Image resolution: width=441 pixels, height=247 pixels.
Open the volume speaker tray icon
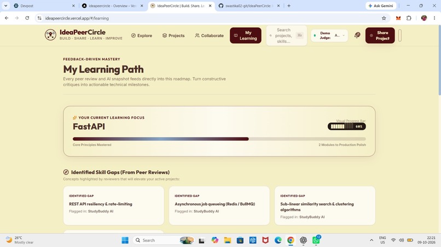click(402, 240)
